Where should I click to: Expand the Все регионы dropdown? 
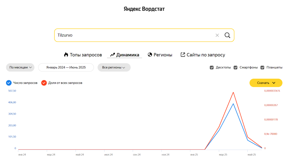tap(114, 67)
